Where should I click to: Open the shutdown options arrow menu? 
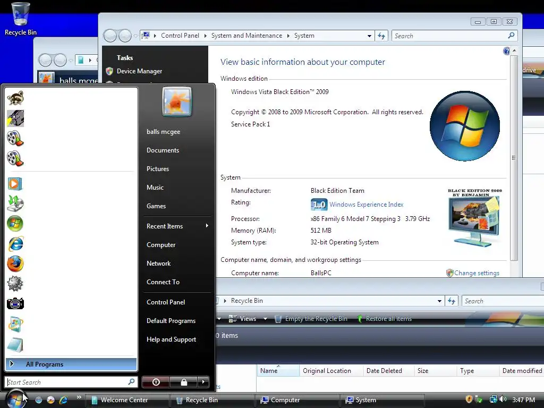click(x=203, y=382)
